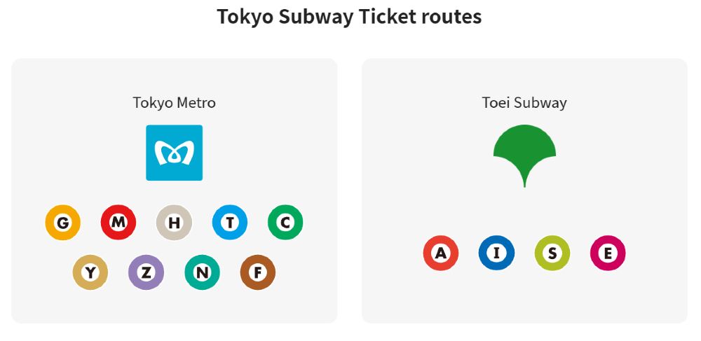Choose the teal N line icon

202,272
